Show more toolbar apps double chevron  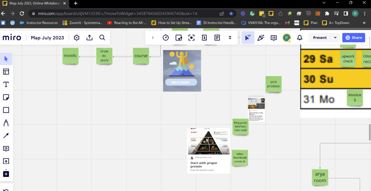230,38
